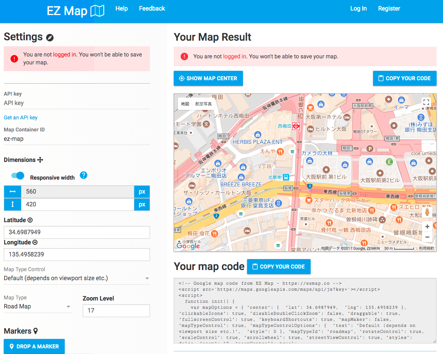Click the Register nav item
This screenshot has height=354, width=443.
pos(389,9)
